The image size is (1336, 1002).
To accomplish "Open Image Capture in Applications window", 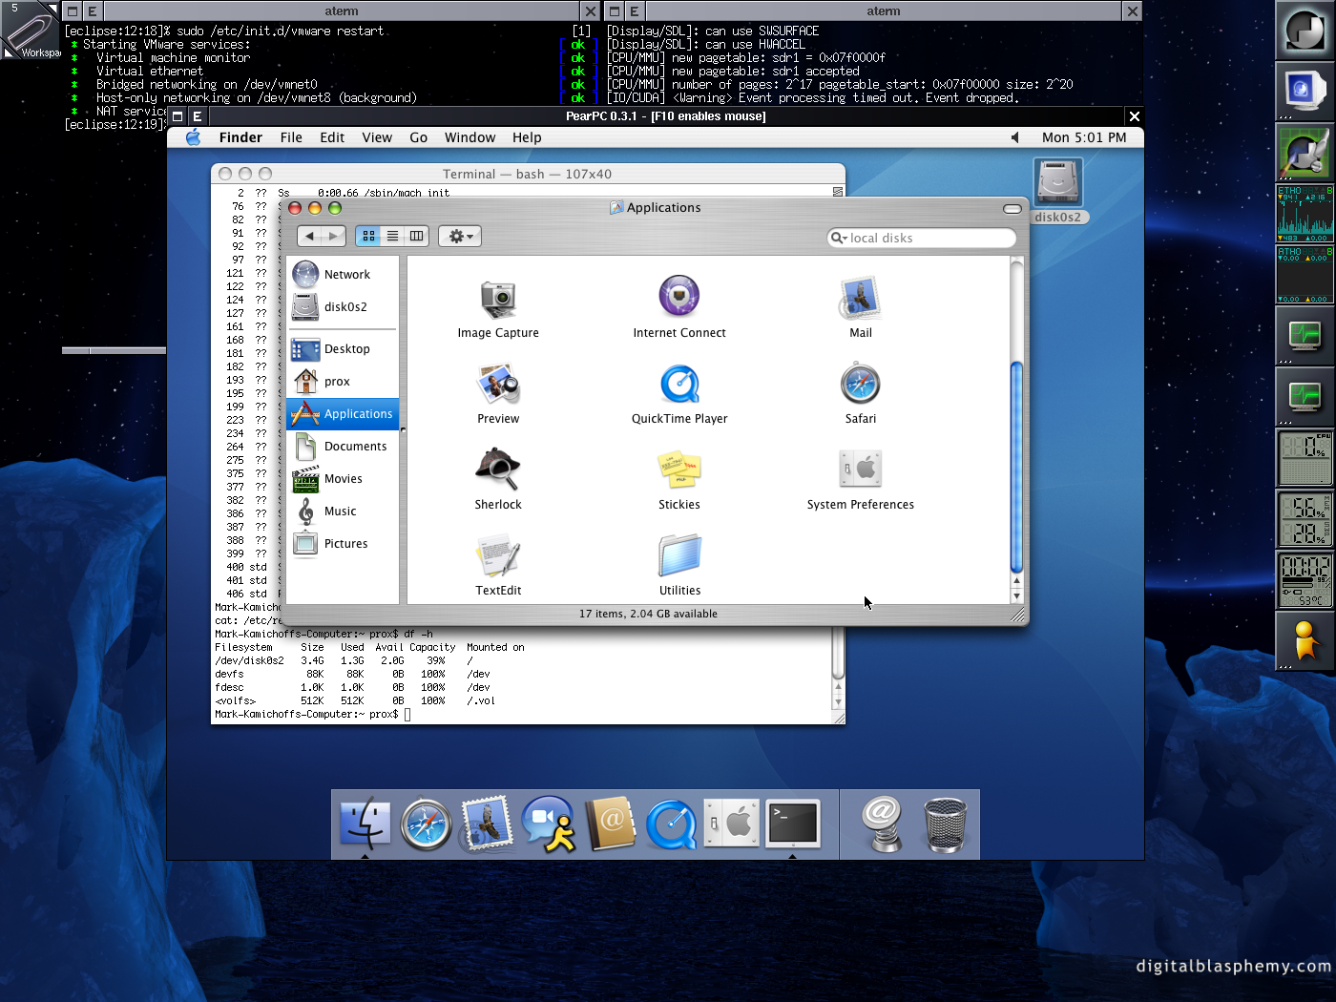I will (498, 300).
